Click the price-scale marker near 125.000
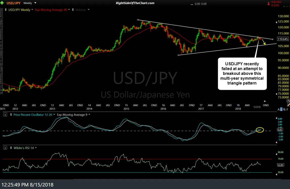The image size is (290, 189). (276, 22)
